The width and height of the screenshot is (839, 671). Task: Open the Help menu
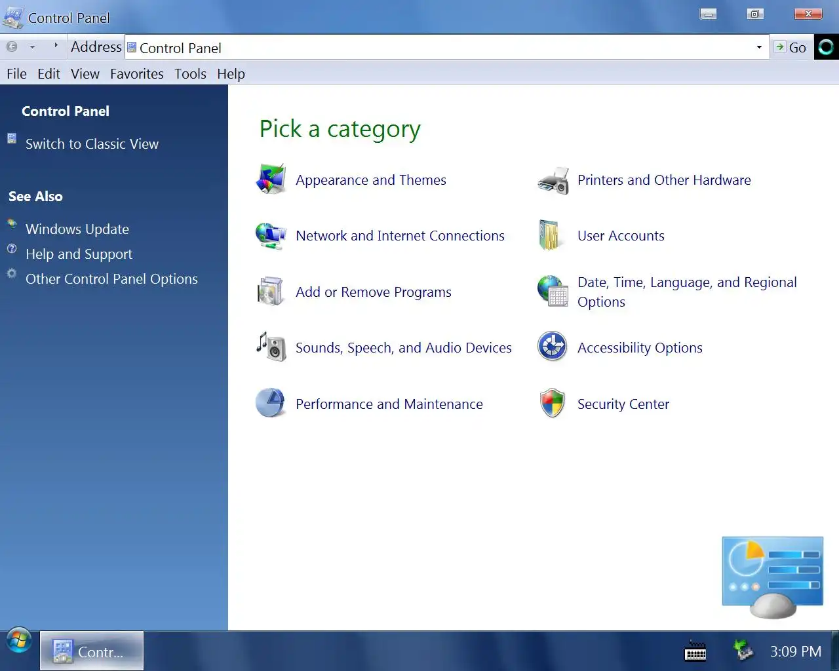click(231, 74)
